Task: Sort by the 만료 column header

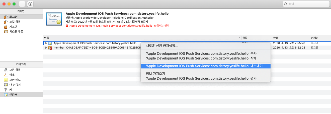Action: (291, 38)
